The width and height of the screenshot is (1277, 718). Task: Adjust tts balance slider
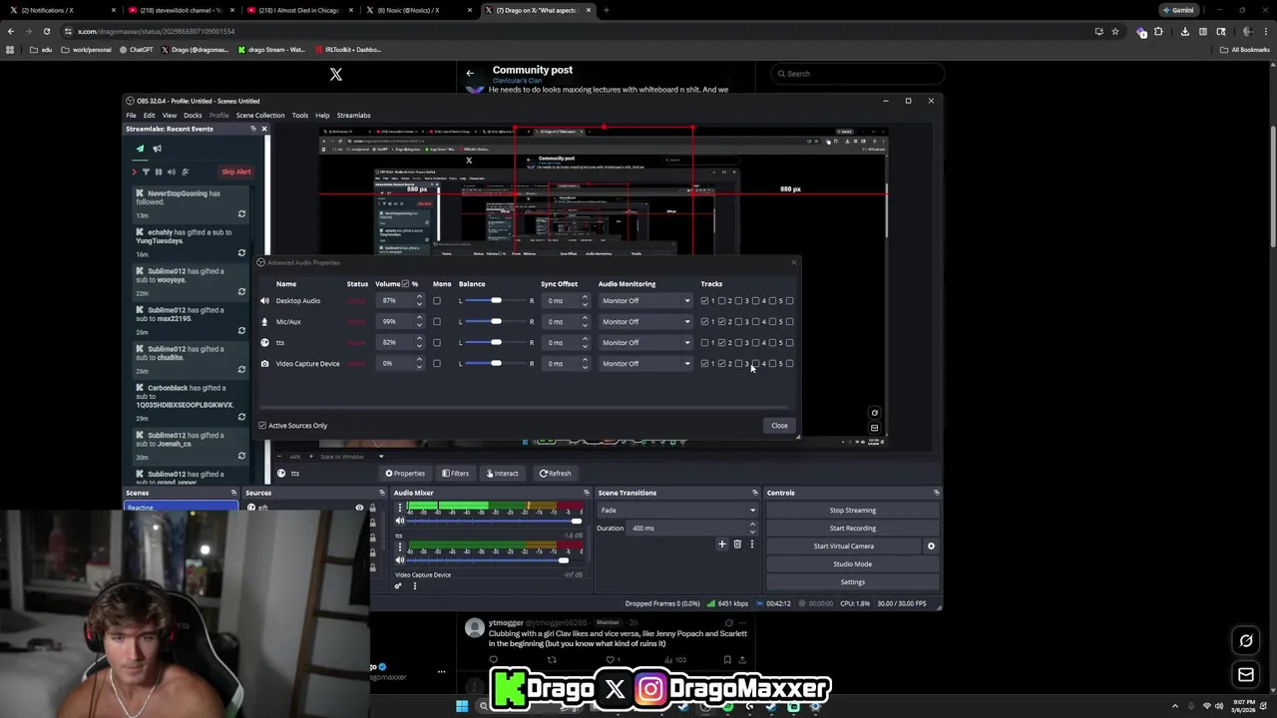[496, 342]
